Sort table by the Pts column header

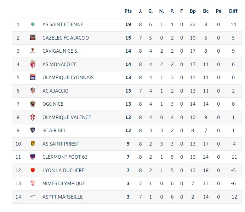128,11
